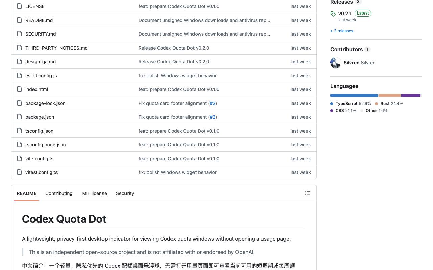This screenshot has height=270, width=433.
Task: Click the purple CSS segment of language bar
Action: click(411, 96)
